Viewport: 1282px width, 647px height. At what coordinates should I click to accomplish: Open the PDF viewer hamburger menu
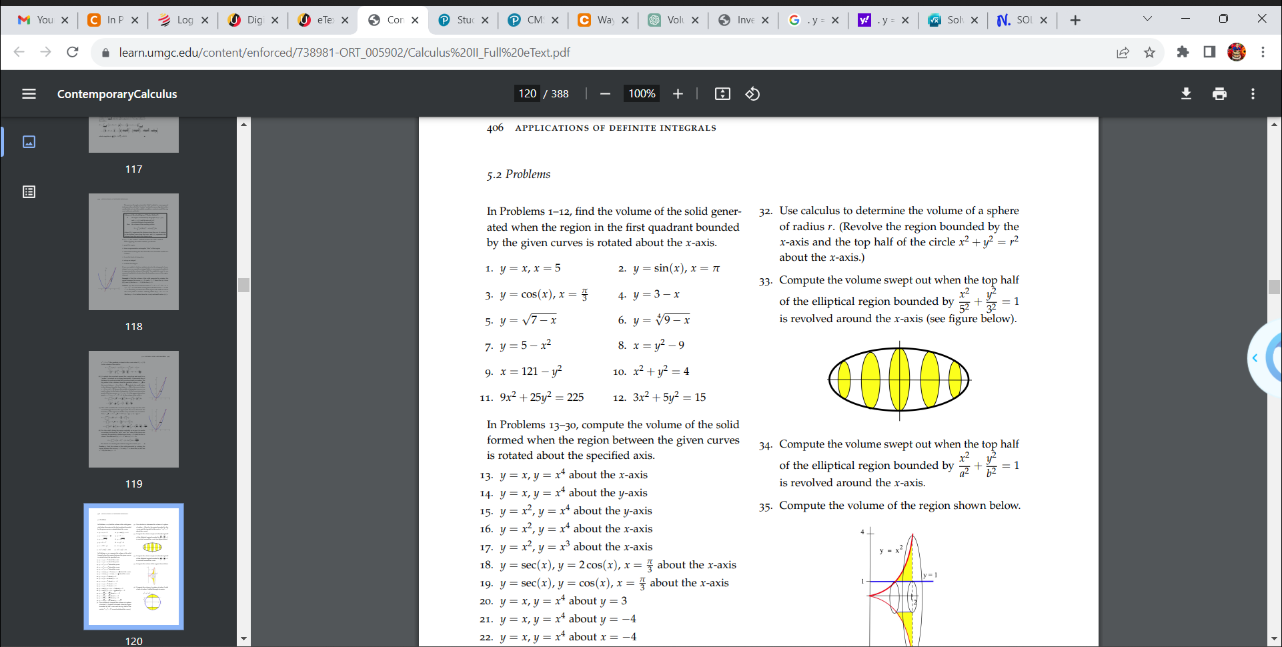tap(29, 93)
